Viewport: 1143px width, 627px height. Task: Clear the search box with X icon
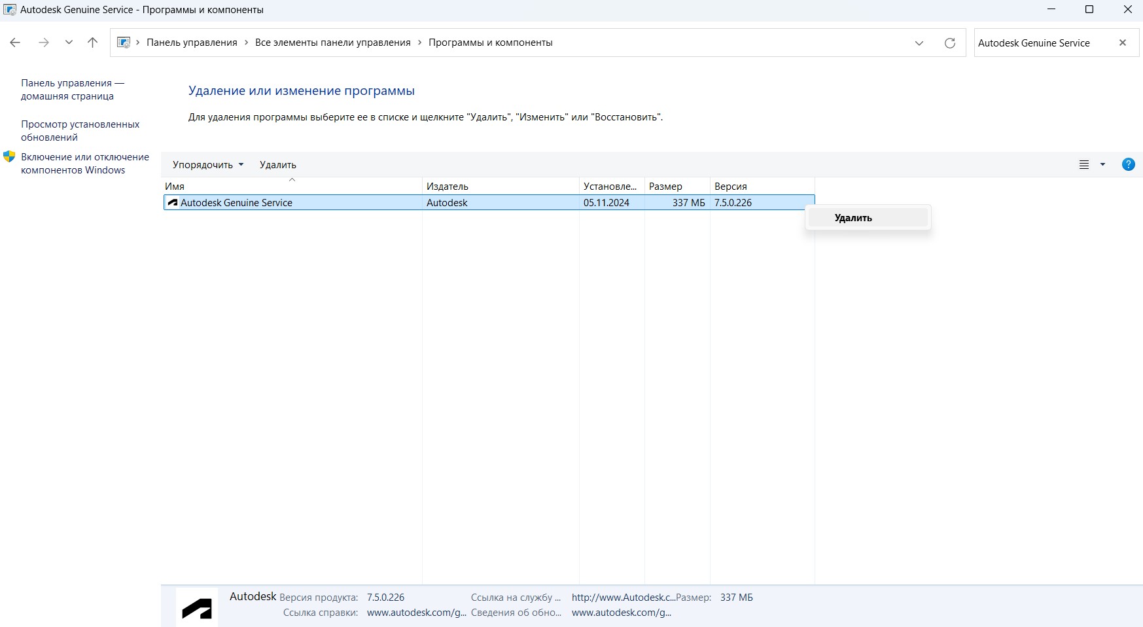[x=1123, y=43]
